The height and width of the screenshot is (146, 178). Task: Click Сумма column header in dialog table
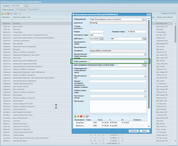[103, 120]
